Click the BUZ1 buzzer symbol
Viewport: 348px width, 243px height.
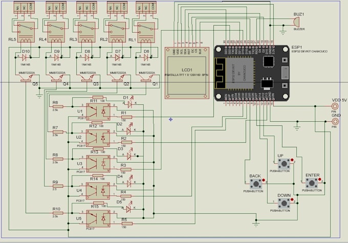click(296, 21)
